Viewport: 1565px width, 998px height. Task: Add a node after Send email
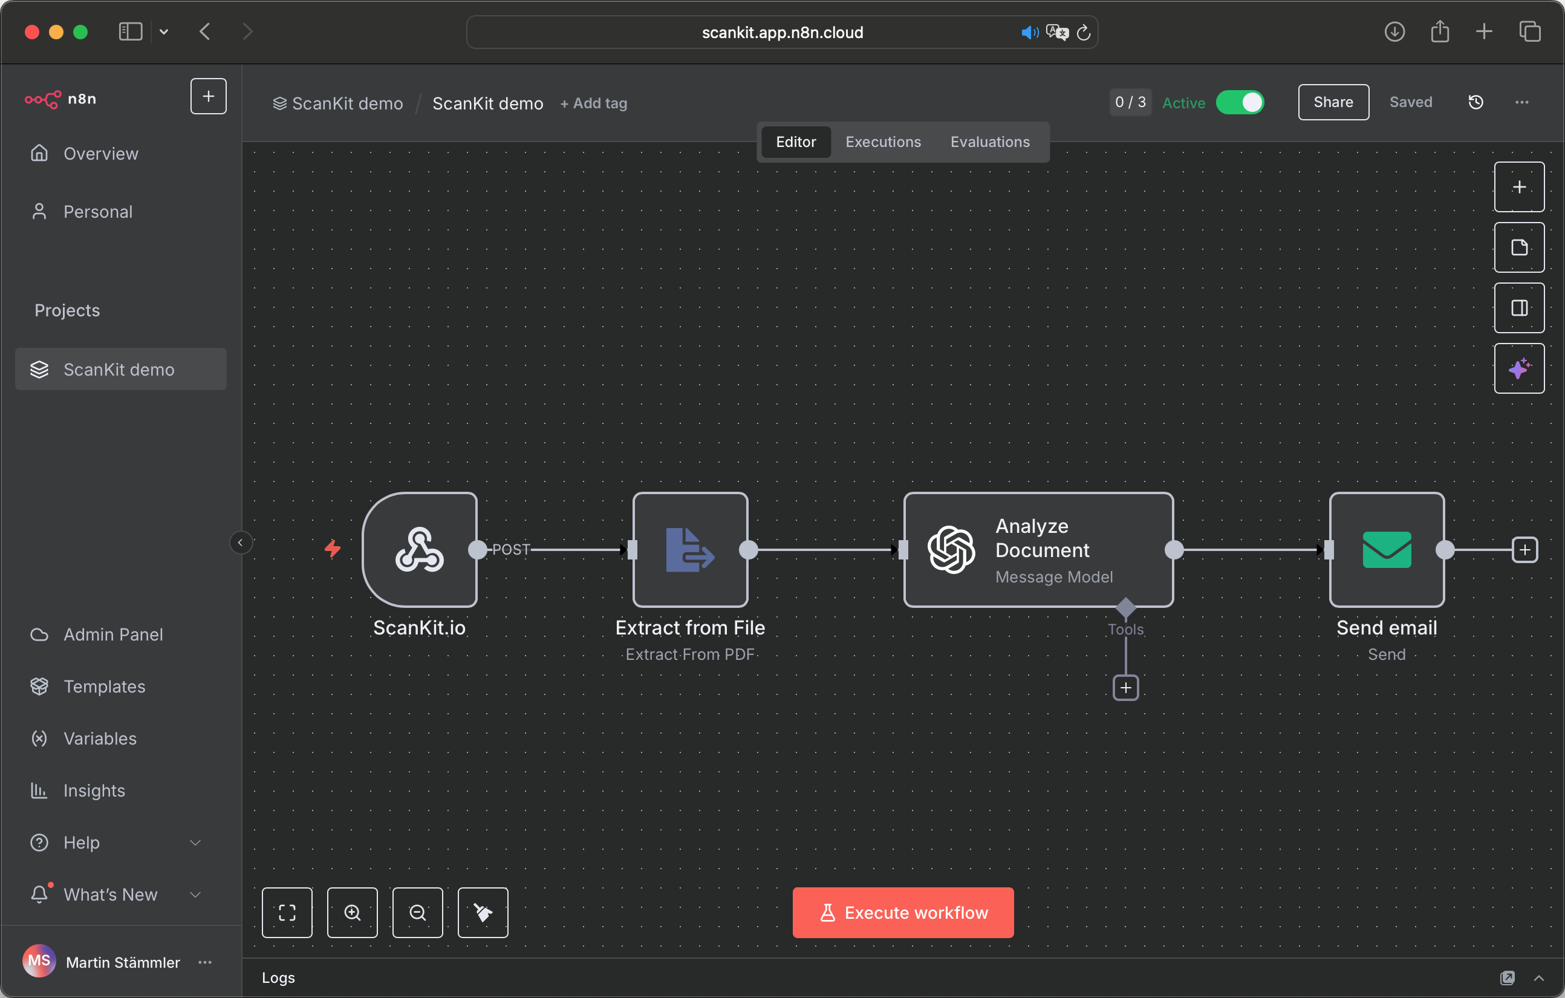[x=1524, y=550]
